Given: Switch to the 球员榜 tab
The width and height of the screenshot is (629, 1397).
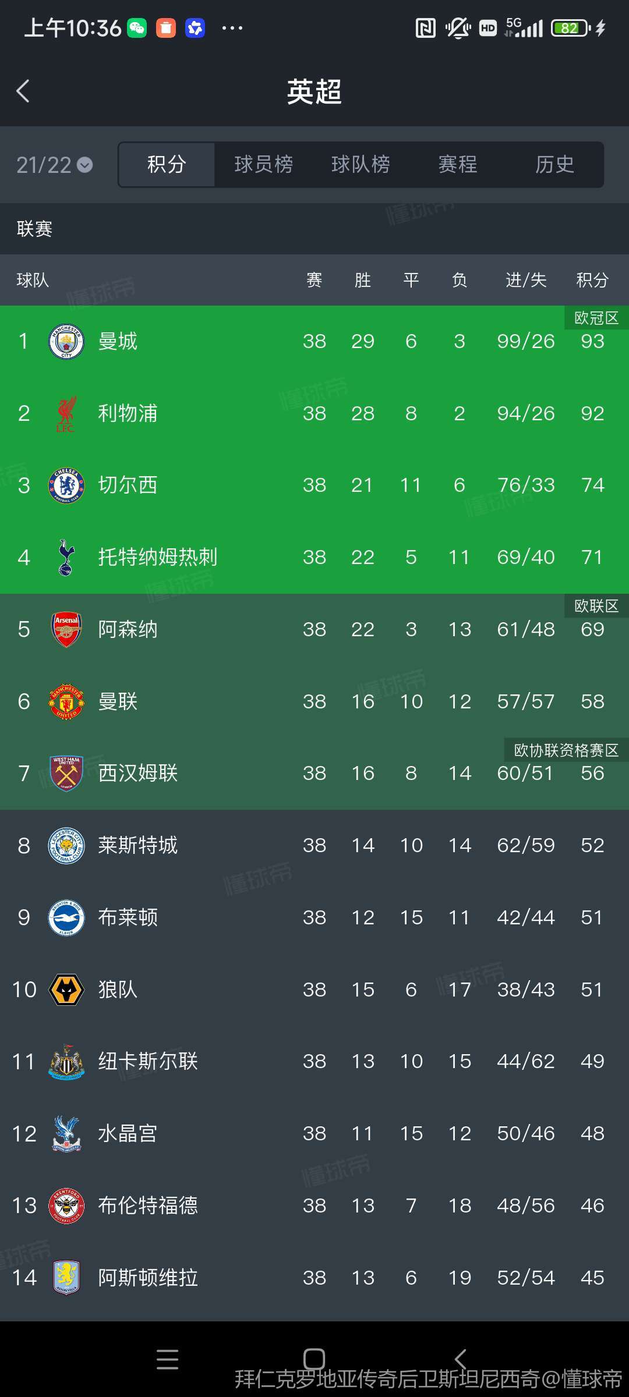Looking at the screenshot, I should (x=263, y=165).
